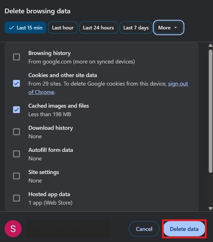Select the Last hour time range
213x242 pixels.
tap(62, 28)
